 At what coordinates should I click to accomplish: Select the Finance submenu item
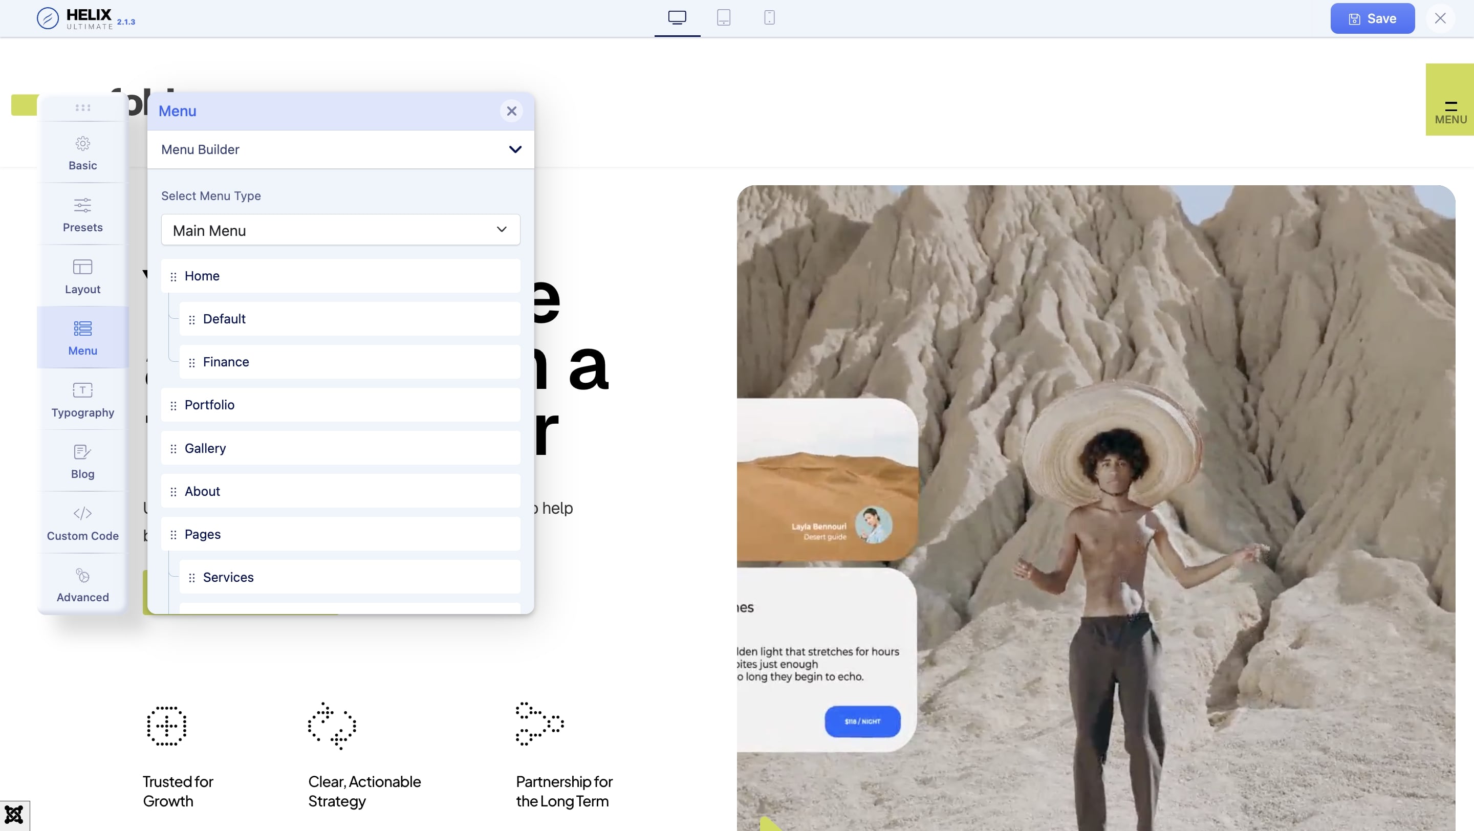(226, 362)
